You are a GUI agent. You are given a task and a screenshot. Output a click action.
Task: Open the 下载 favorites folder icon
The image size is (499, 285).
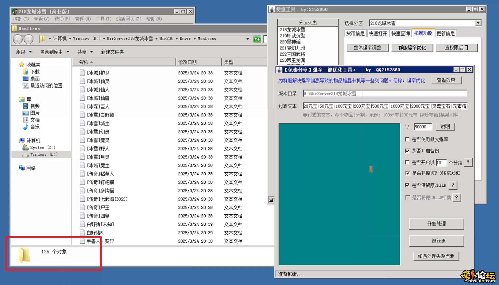tap(25, 72)
